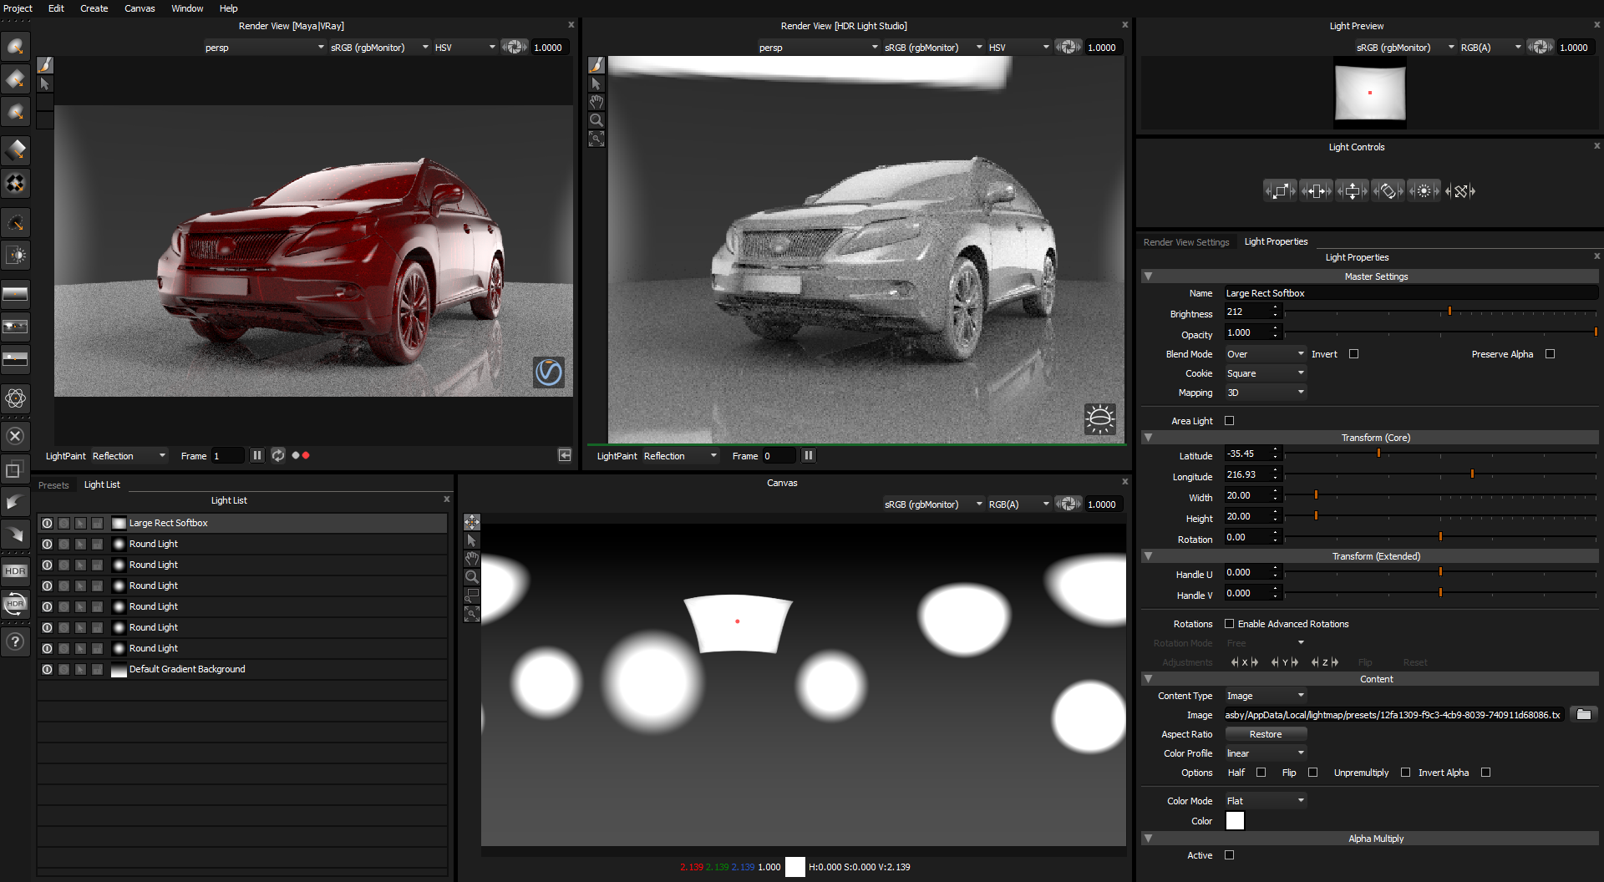Screen dimensions: 1604x882
Task: Collapse the Transform (Core) section
Action: coord(1149,438)
